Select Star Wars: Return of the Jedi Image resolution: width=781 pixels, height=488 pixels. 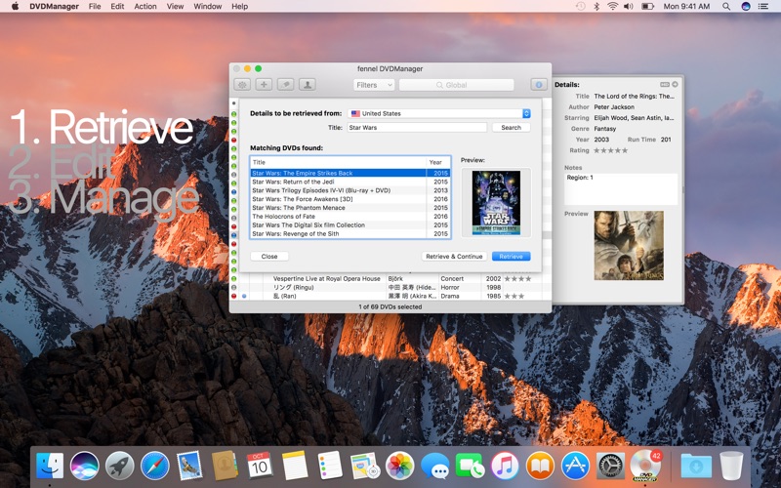(350, 182)
